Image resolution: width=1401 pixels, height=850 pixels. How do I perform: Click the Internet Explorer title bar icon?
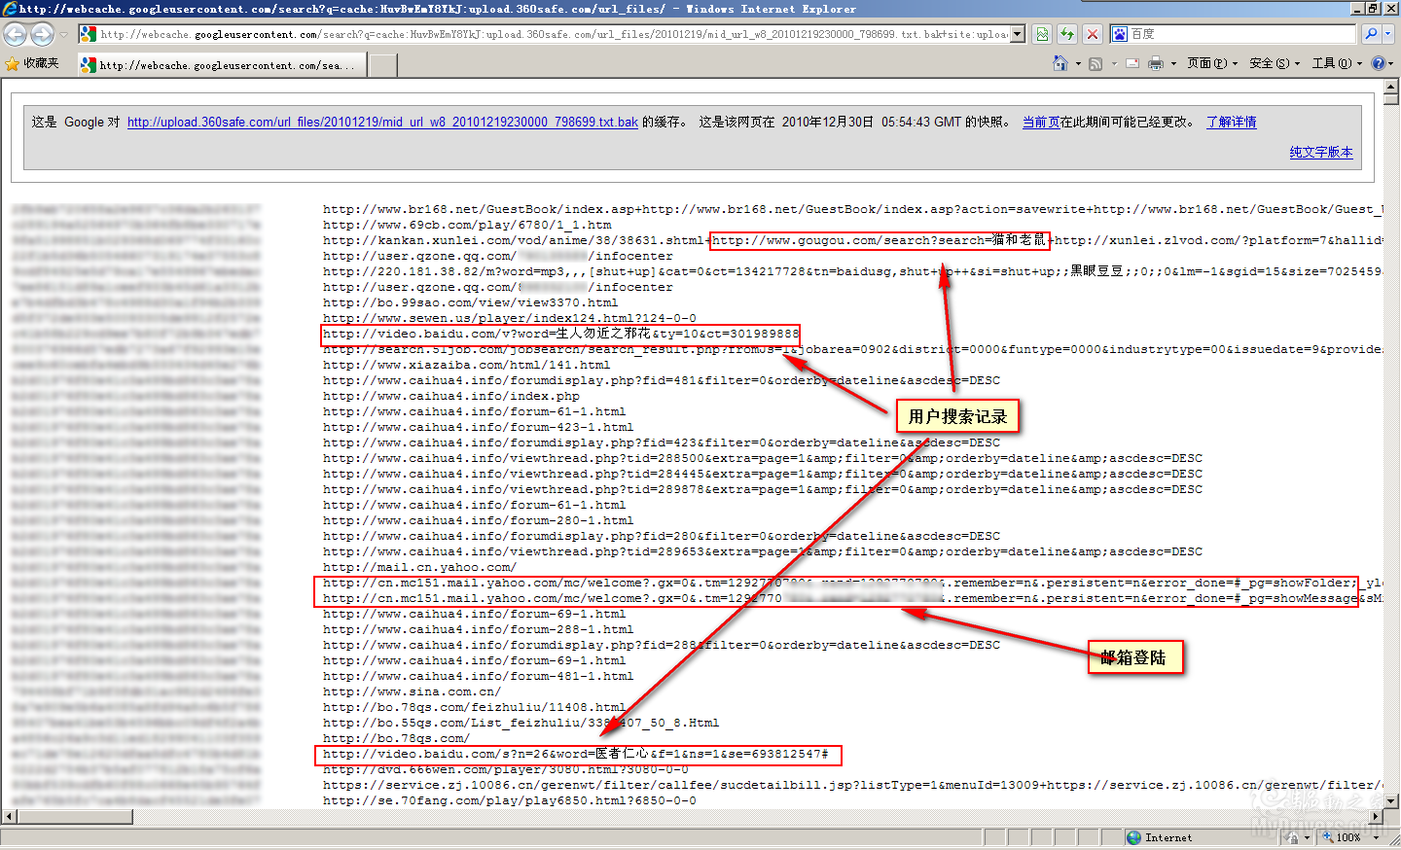pos(10,9)
